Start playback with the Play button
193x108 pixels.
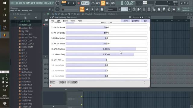[x=69, y=3]
